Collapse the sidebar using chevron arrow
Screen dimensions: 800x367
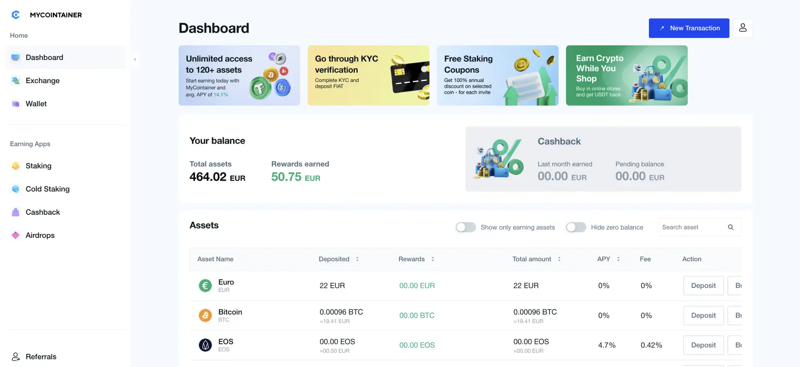point(135,60)
